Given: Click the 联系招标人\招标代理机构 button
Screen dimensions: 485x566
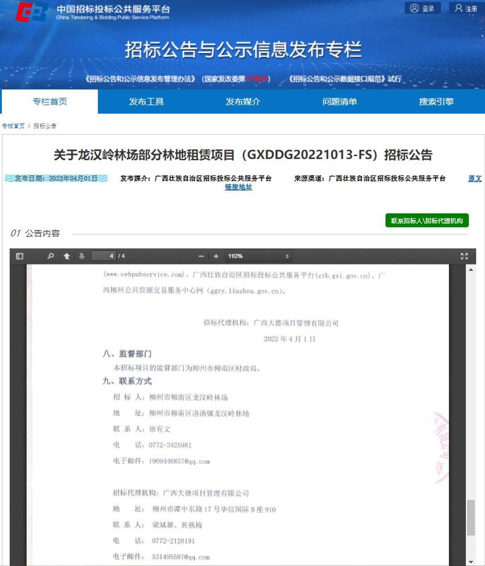Looking at the screenshot, I should (427, 221).
